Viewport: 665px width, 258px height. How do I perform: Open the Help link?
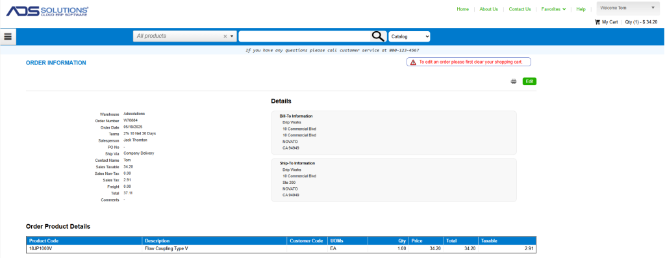point(581,9)
